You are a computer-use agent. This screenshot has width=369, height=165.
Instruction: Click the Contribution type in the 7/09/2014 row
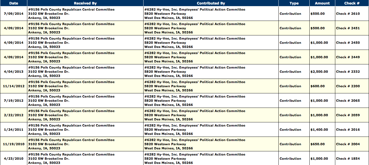click(x=290, y=14)
